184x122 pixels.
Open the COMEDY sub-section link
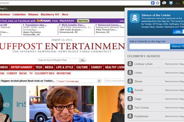12,74
